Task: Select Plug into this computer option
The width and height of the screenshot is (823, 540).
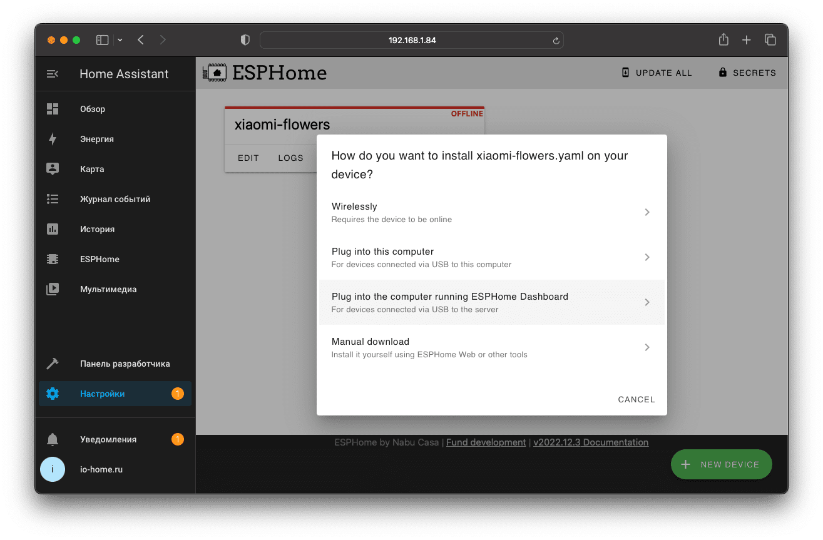Action: 491,257
